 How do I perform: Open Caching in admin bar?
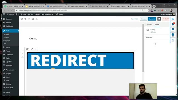coord(38,14)
